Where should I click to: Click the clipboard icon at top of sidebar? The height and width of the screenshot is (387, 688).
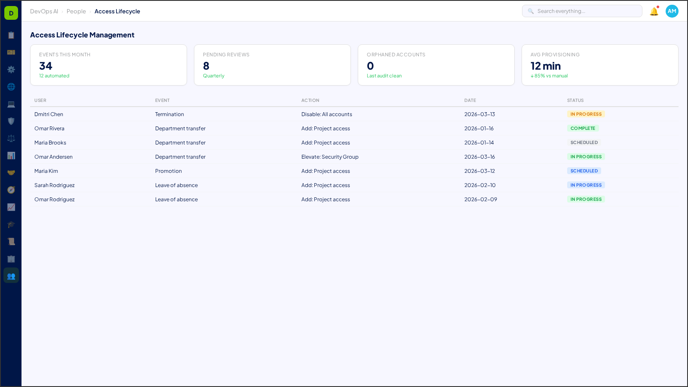(x=11, y=35)
